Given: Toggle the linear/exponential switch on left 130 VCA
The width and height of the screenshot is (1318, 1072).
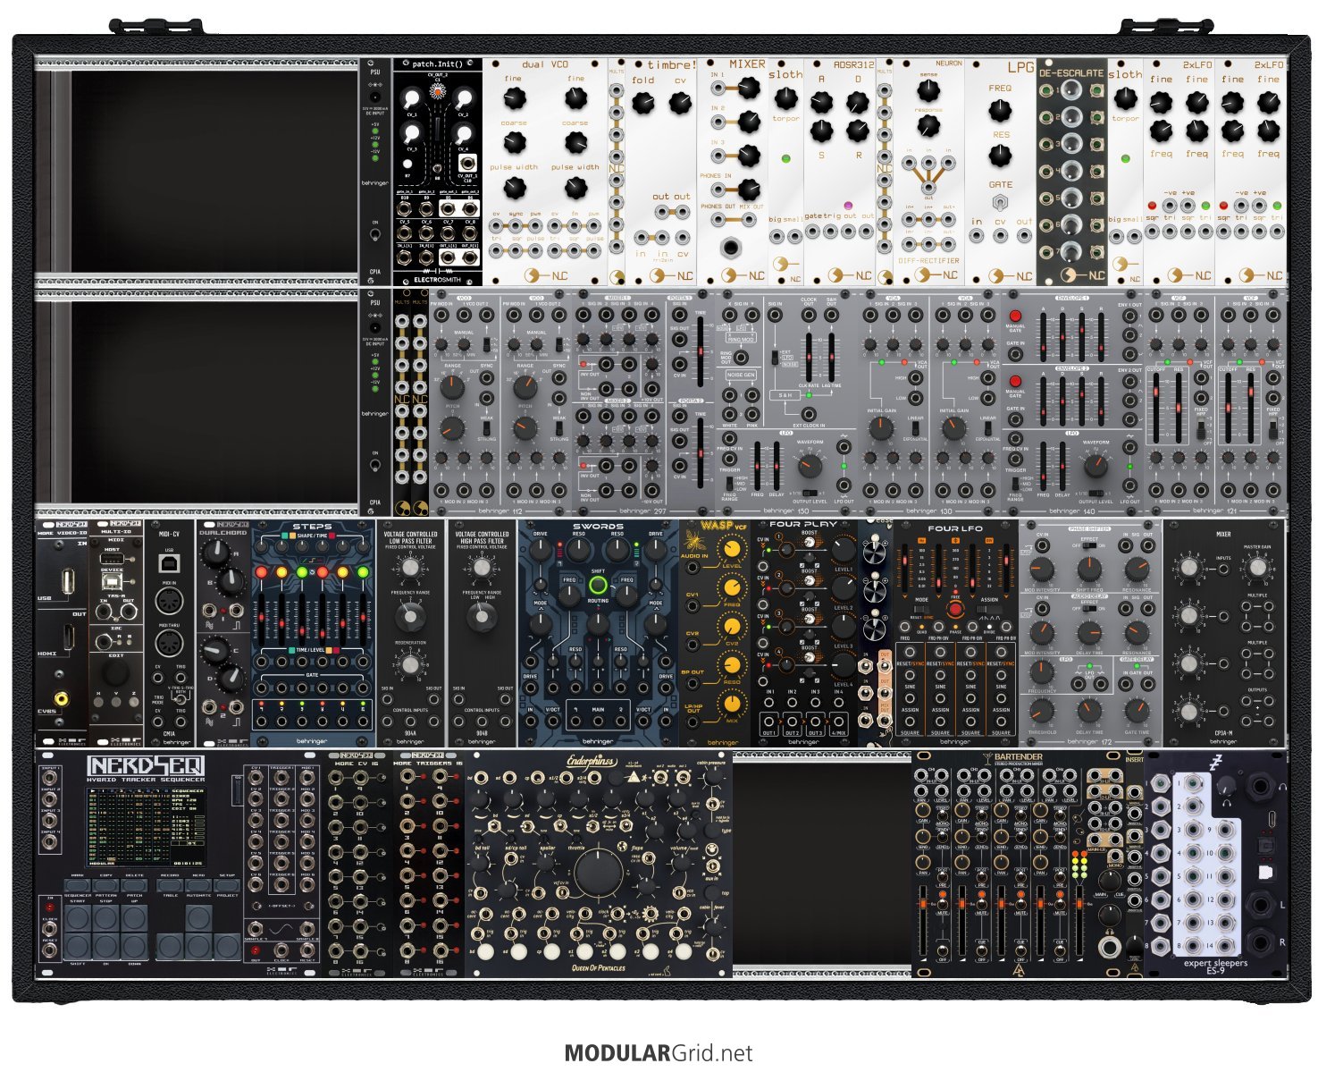Looking at the screenshot, I should (x=916, y=428).
